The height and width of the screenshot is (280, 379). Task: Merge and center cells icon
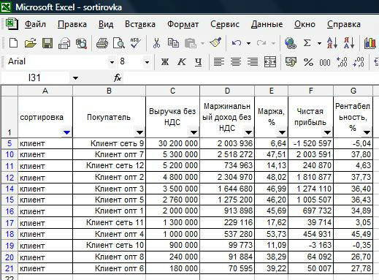pyautogui.click(x=270, y=61)
